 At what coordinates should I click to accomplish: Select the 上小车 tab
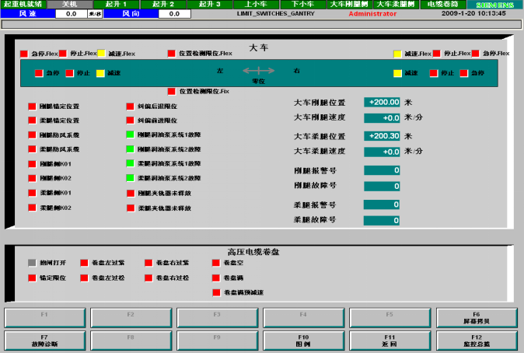click(x=256, y=5)
